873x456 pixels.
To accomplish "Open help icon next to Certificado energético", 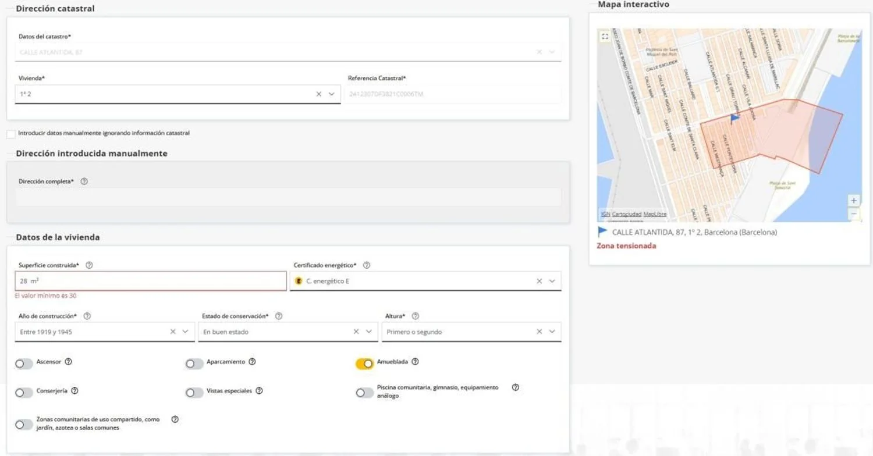I will pyautogui.click(x=367, y=265).
